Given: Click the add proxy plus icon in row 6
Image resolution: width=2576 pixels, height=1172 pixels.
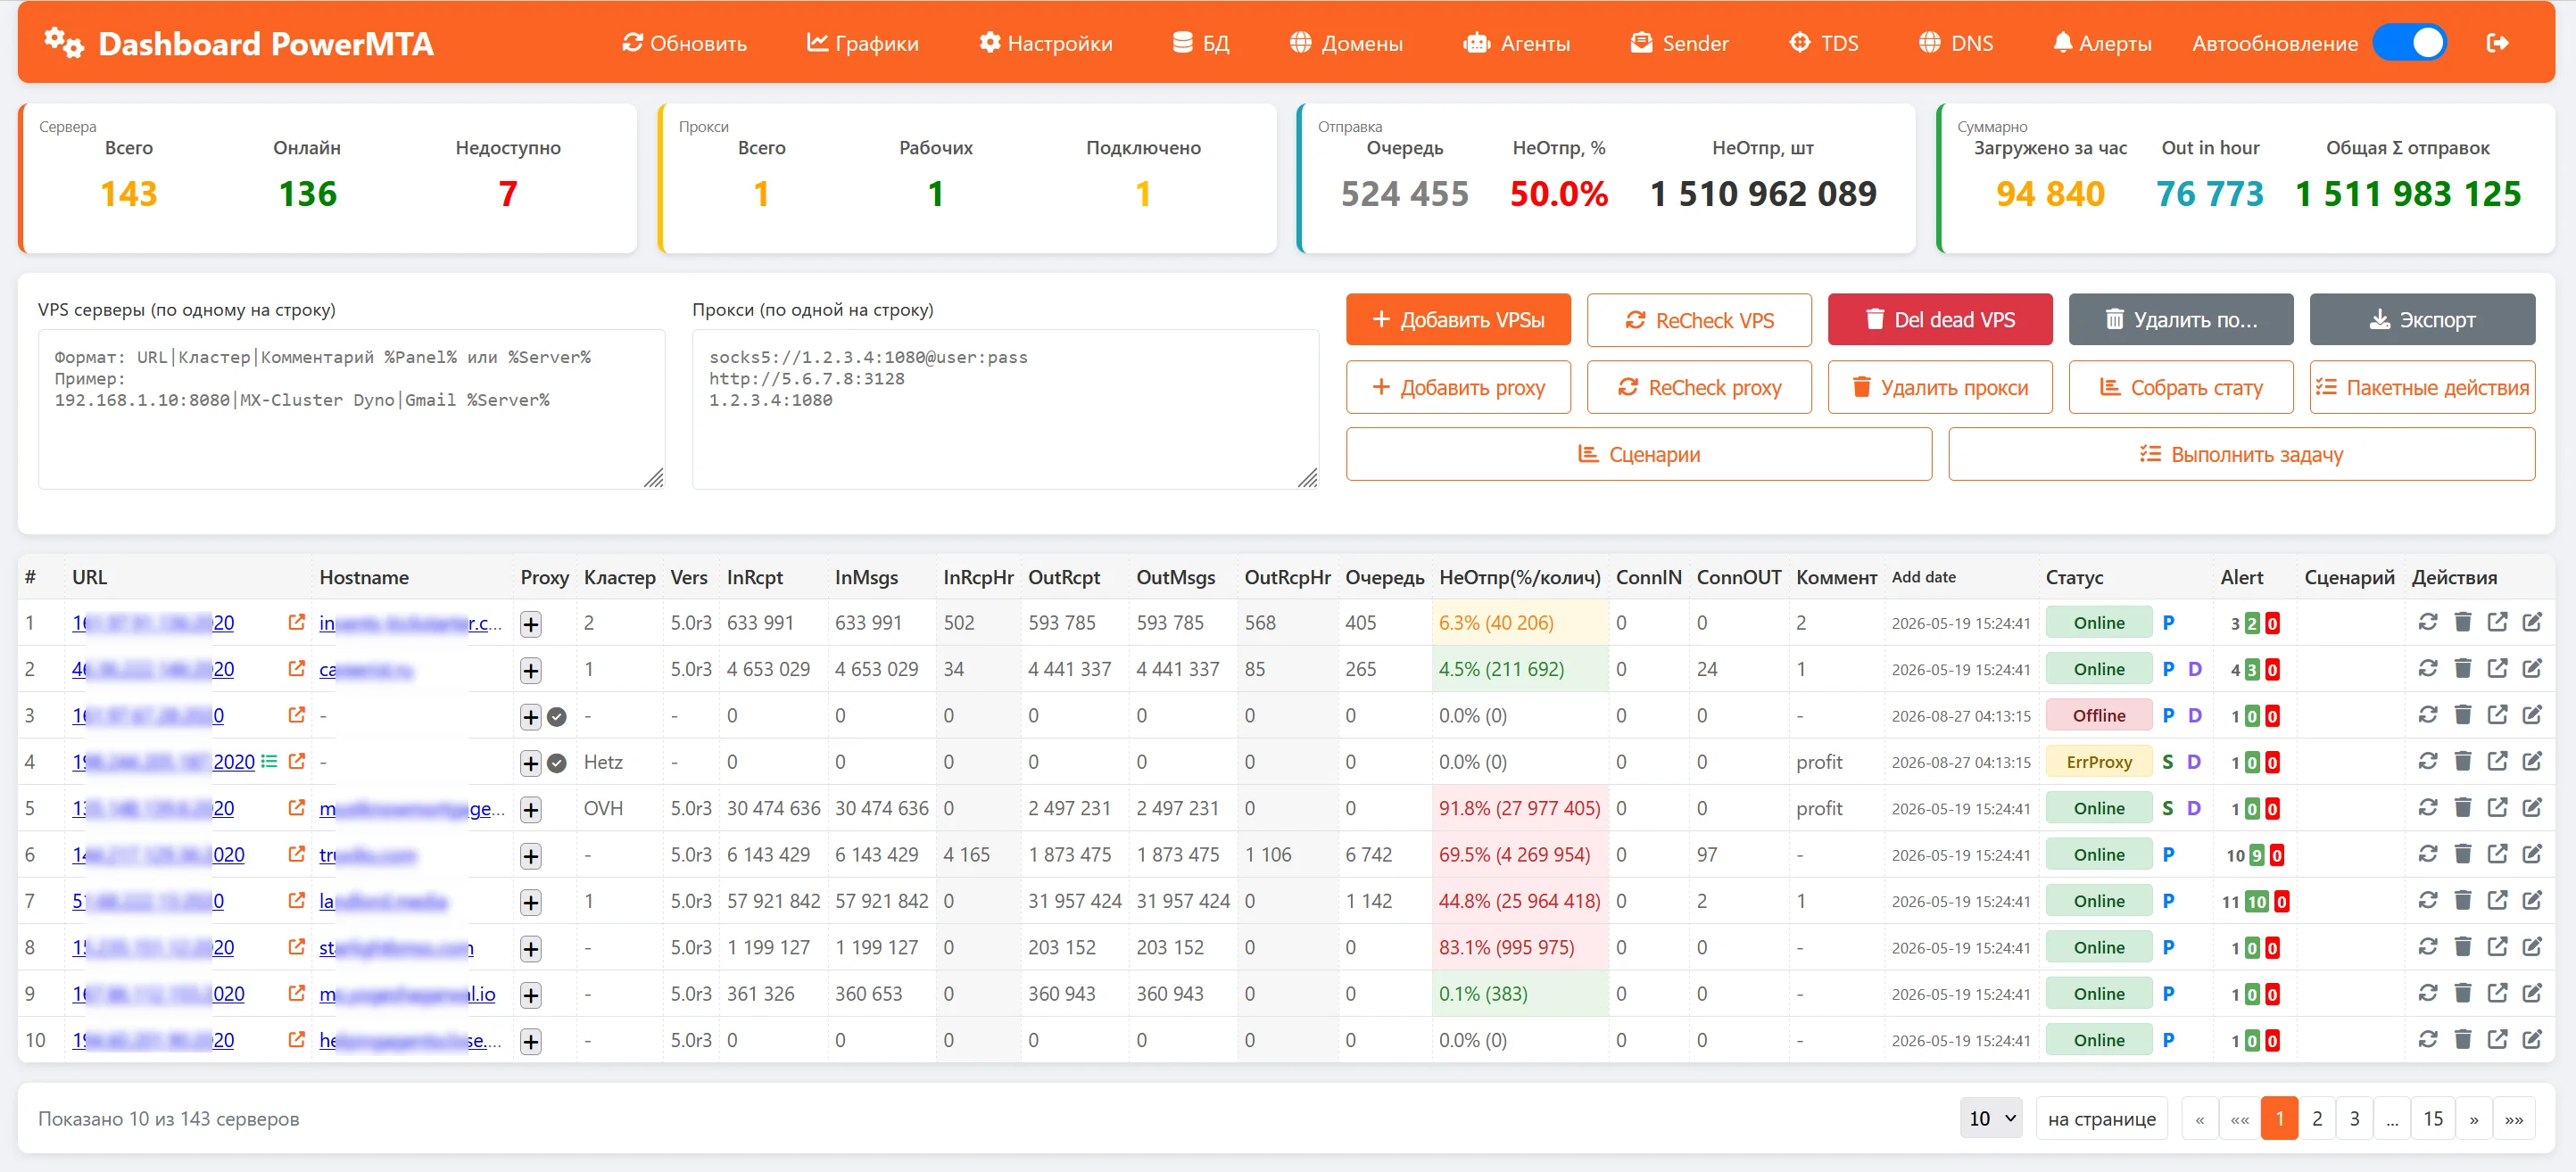Looking at the screenshot, I should [531, 856].
